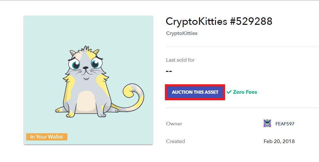Click the kitty's right teal eye

(x=96, y=63)
